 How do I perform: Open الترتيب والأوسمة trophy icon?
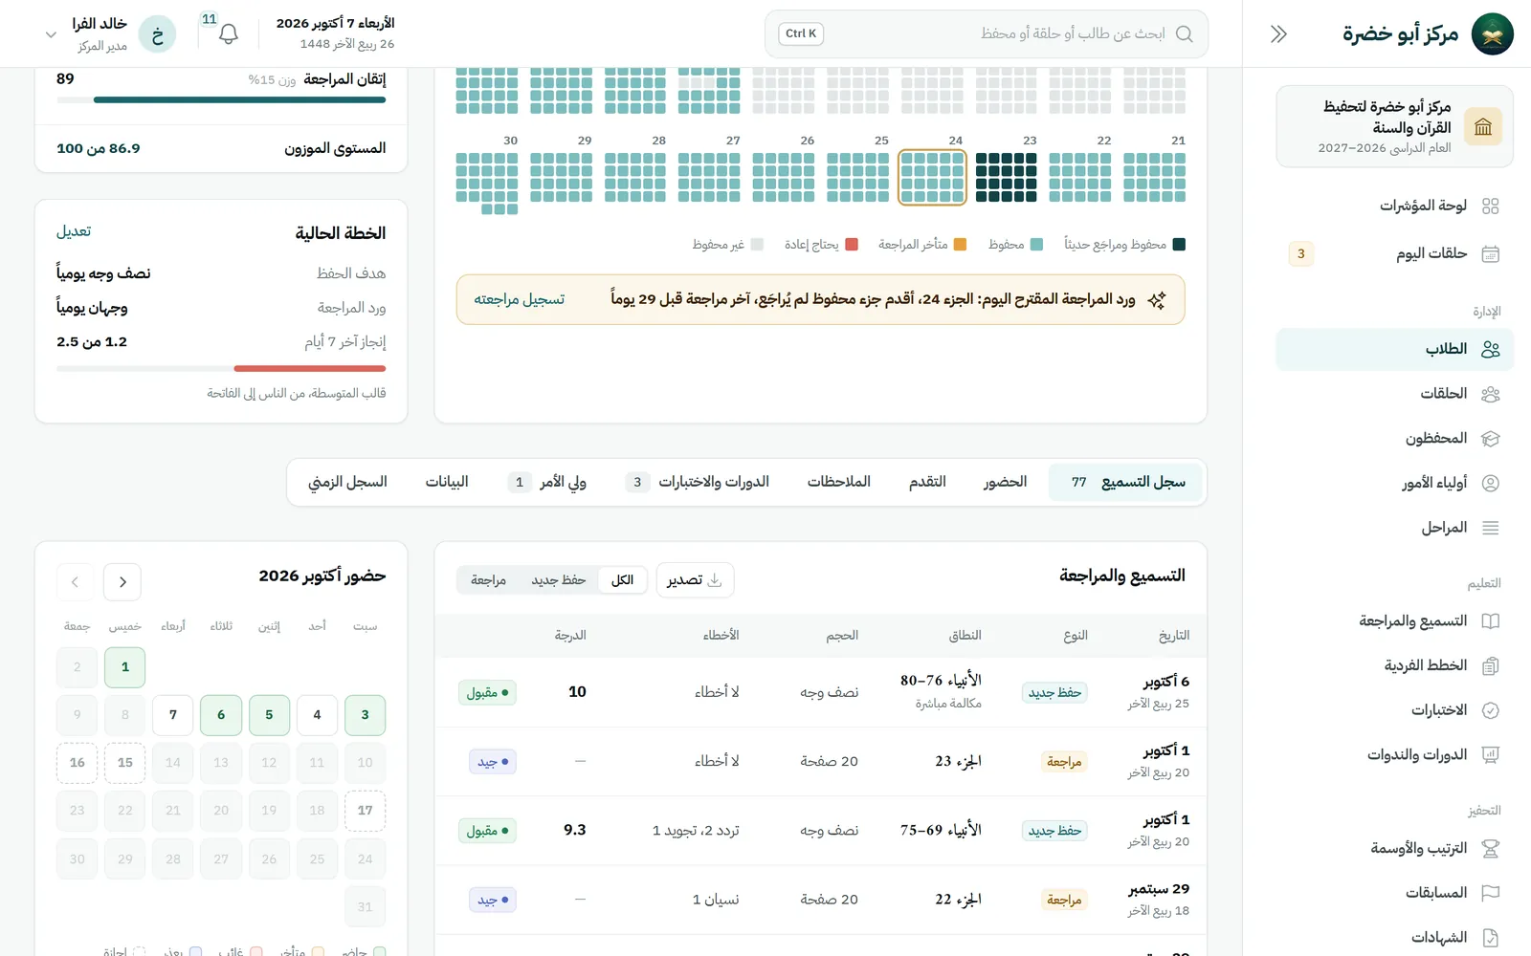point(1490,848)
